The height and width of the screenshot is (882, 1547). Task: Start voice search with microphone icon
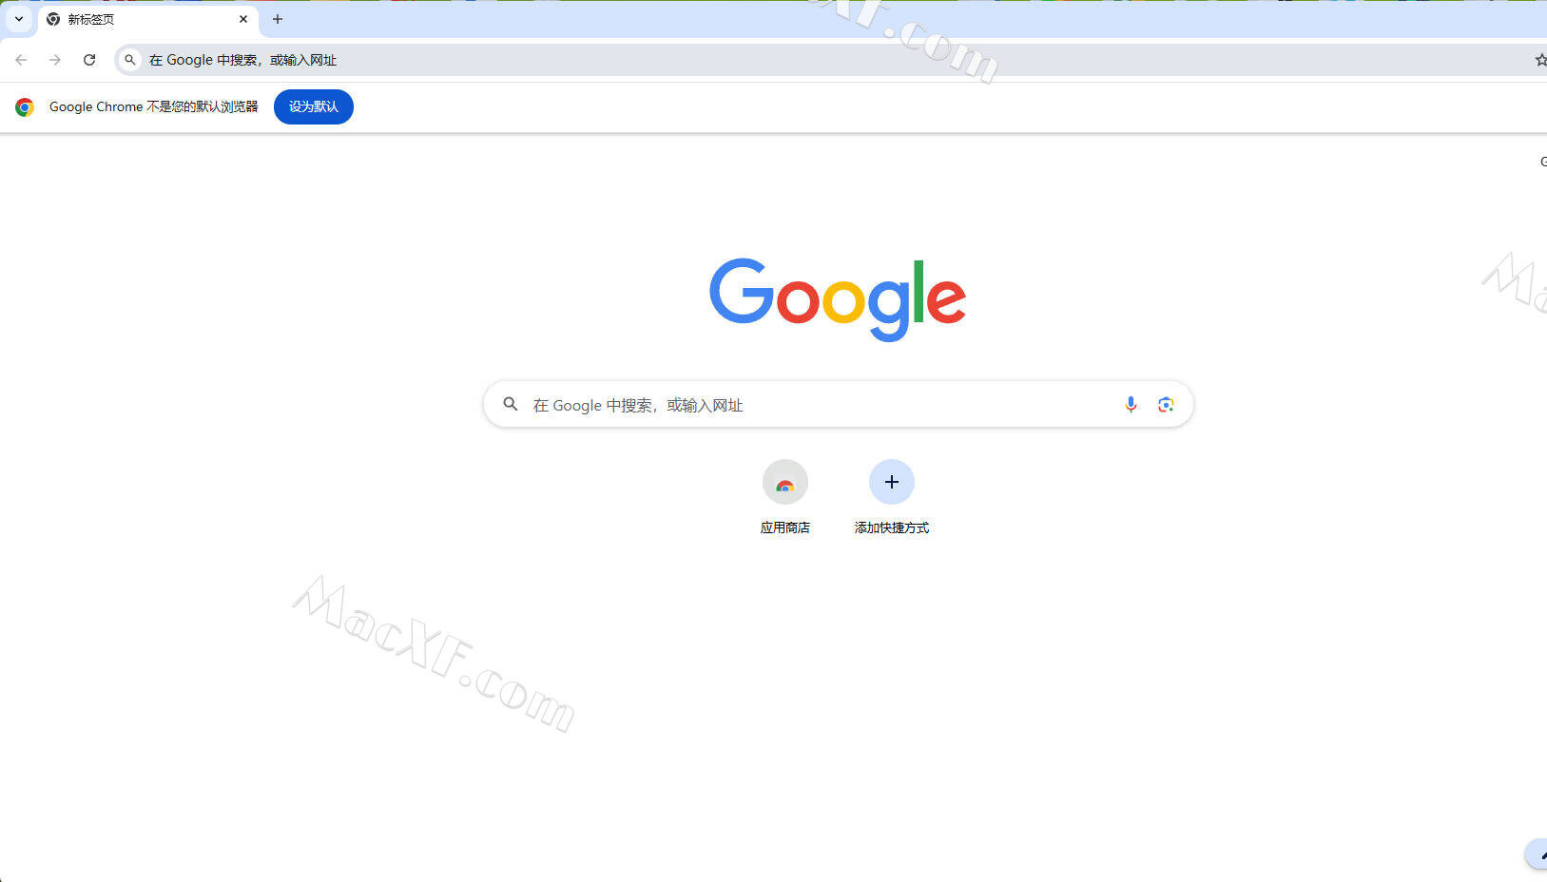(x=1131, y=404)
